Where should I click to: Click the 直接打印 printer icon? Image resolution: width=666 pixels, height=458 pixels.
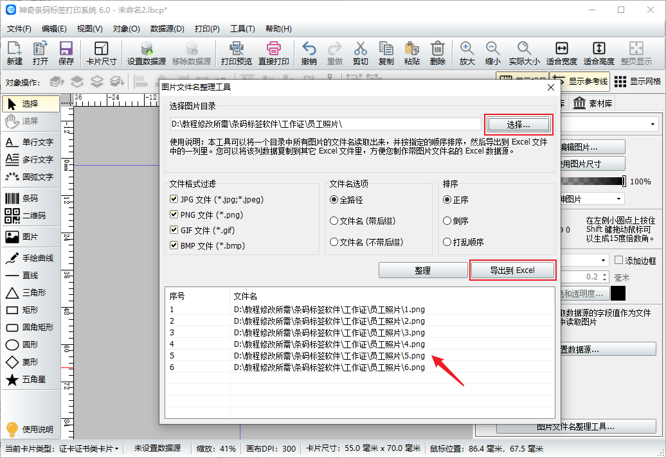tap(274, 53)
